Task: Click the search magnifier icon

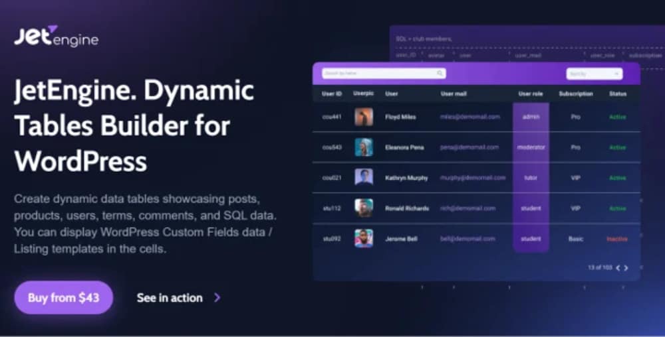Action: pos(440,74)
